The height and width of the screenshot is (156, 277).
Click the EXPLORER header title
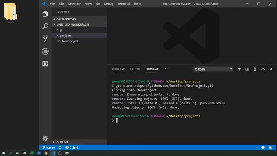[63, 12]
